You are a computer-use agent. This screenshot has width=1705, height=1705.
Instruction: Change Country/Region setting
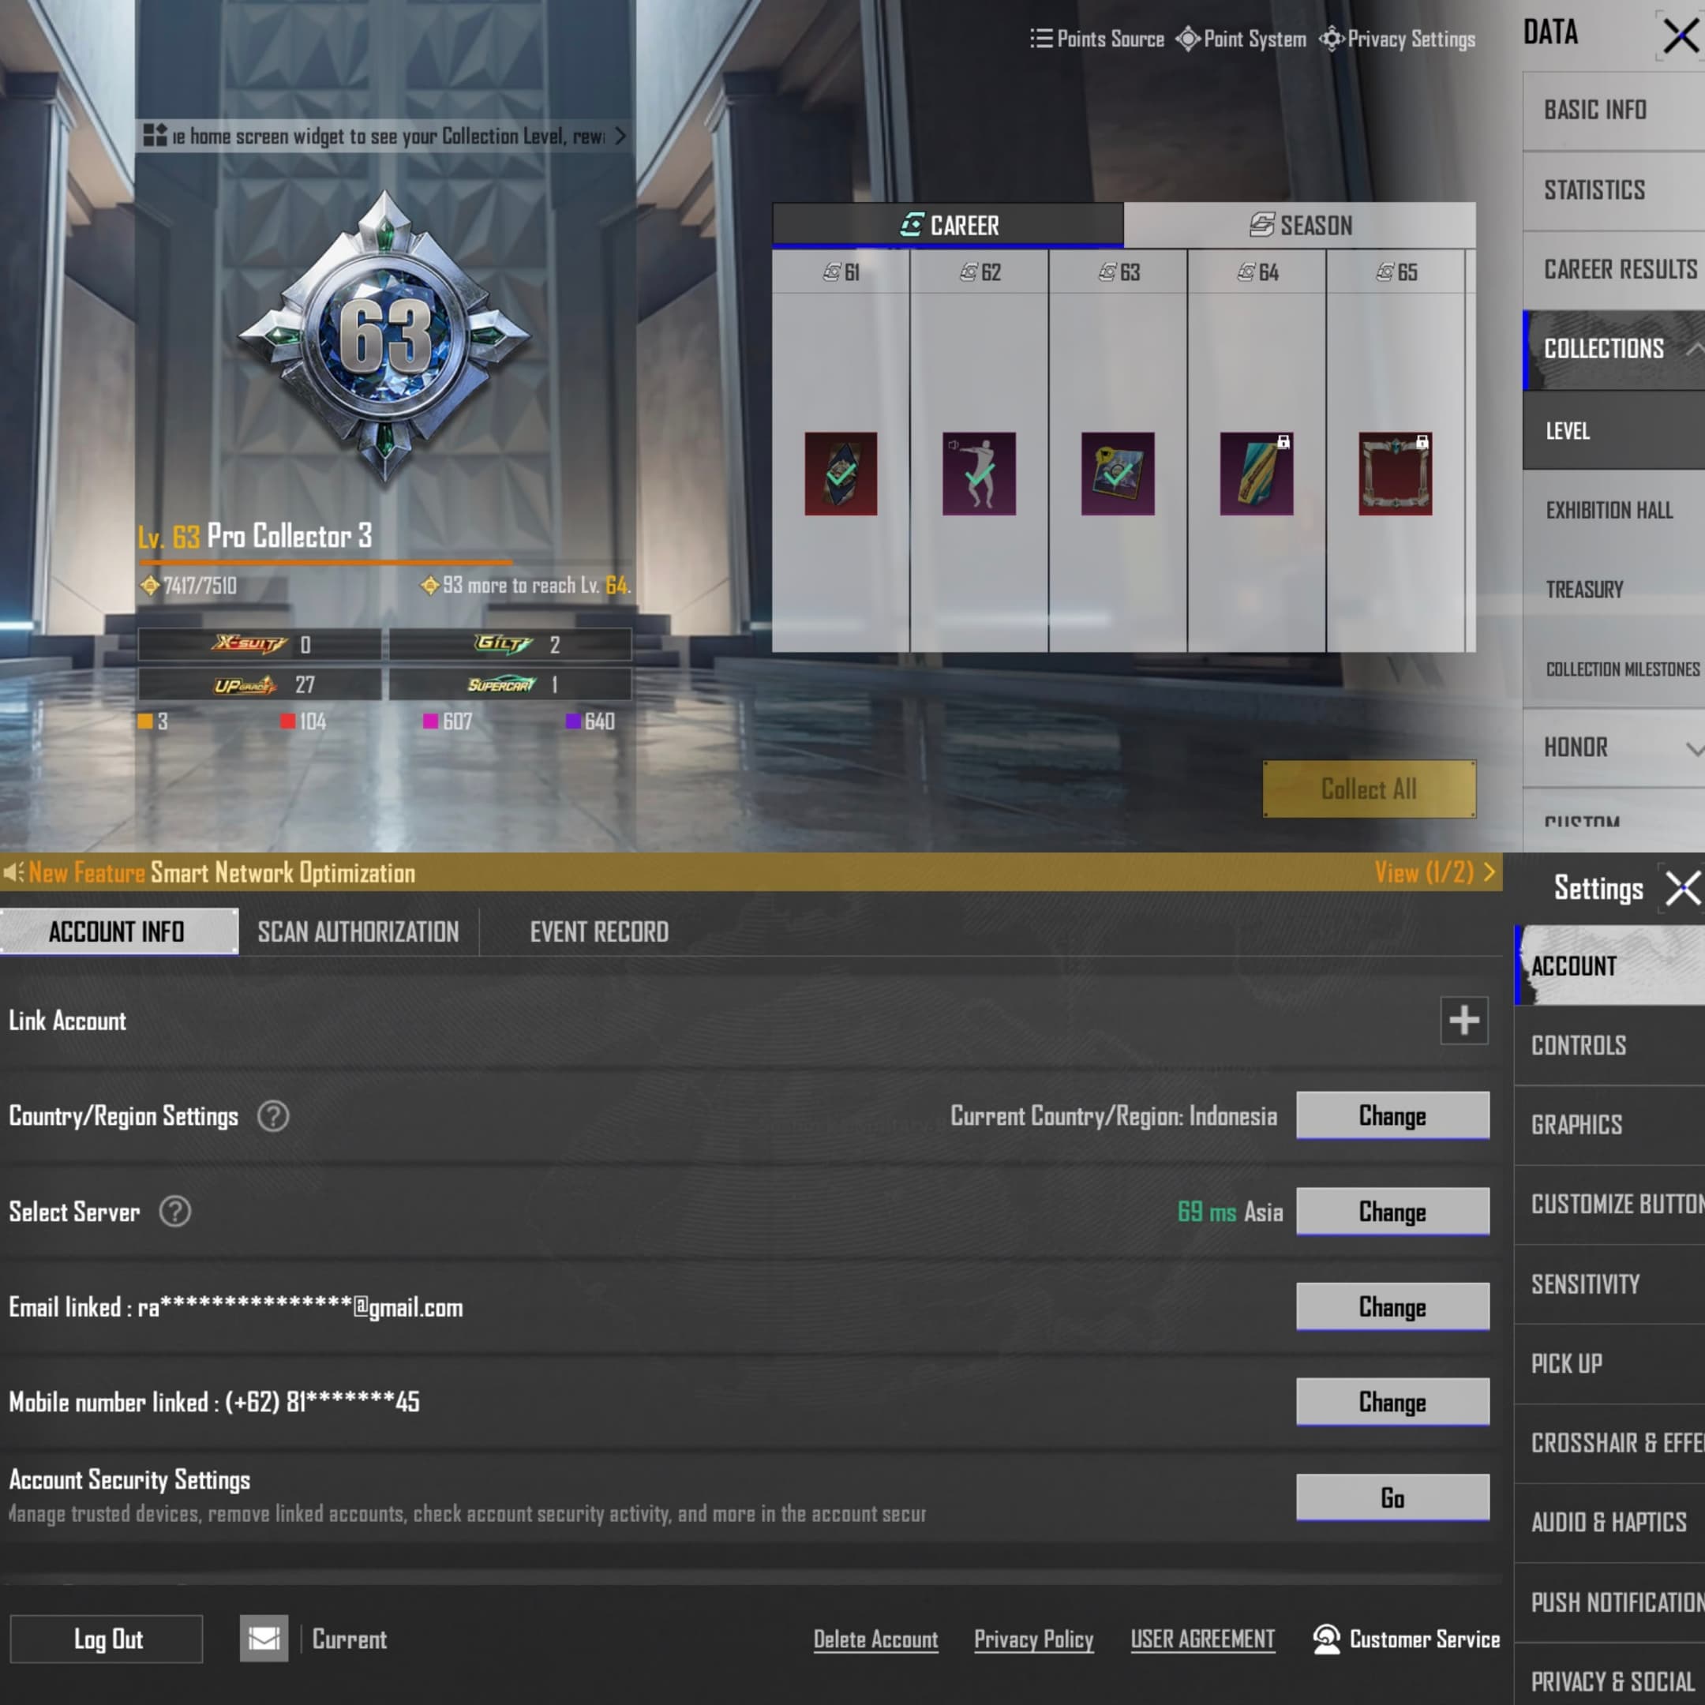tap(1392, 1115)
